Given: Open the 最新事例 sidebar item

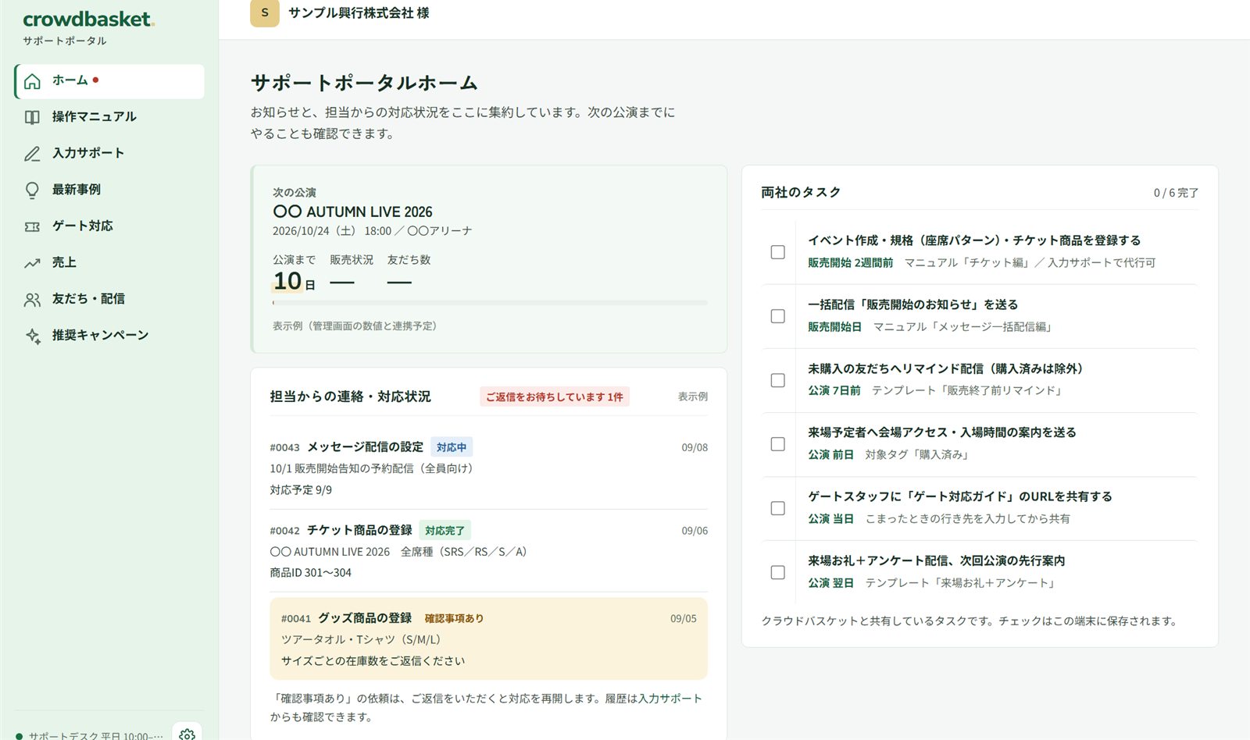Looking at the screenshot, I should coord(109,190).
